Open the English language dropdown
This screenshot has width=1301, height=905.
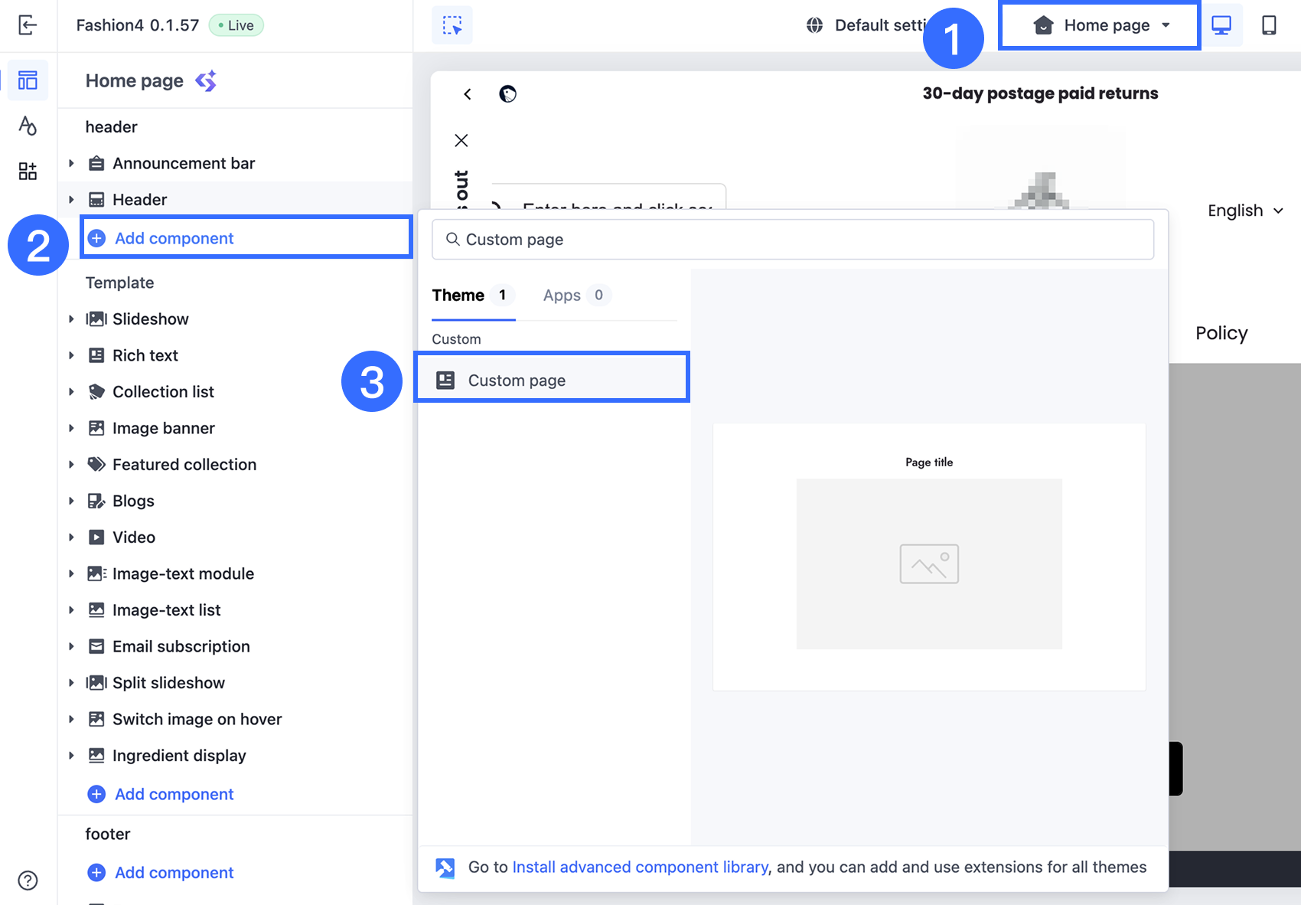point(1244,211)
